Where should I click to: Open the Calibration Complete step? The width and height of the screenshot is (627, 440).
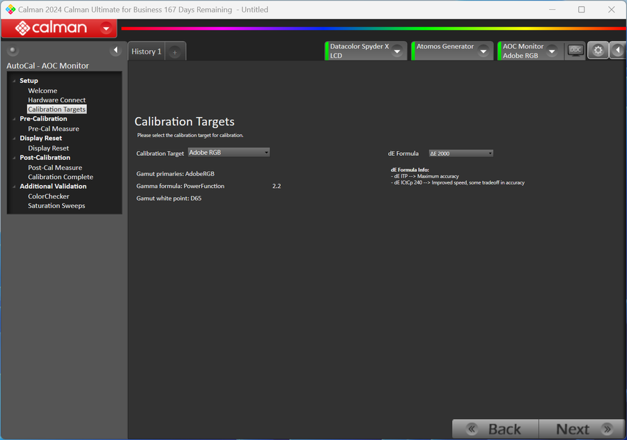61,177
